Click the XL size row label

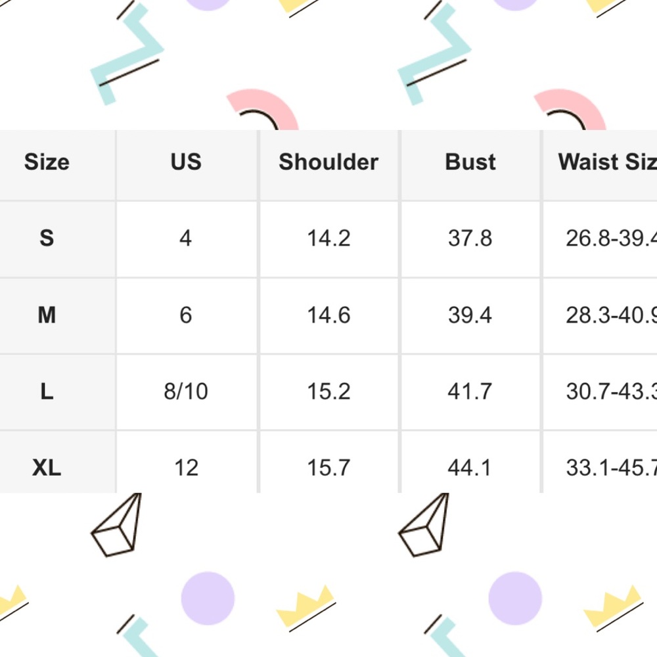coord(47,468)
